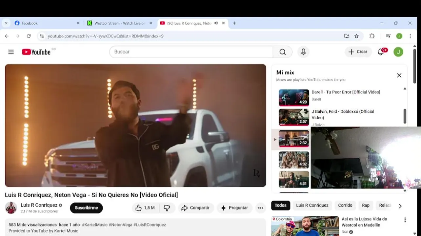Open hashtag #LuisRConriquez link
The image size is (421, 236).
[x=150, y=225]
